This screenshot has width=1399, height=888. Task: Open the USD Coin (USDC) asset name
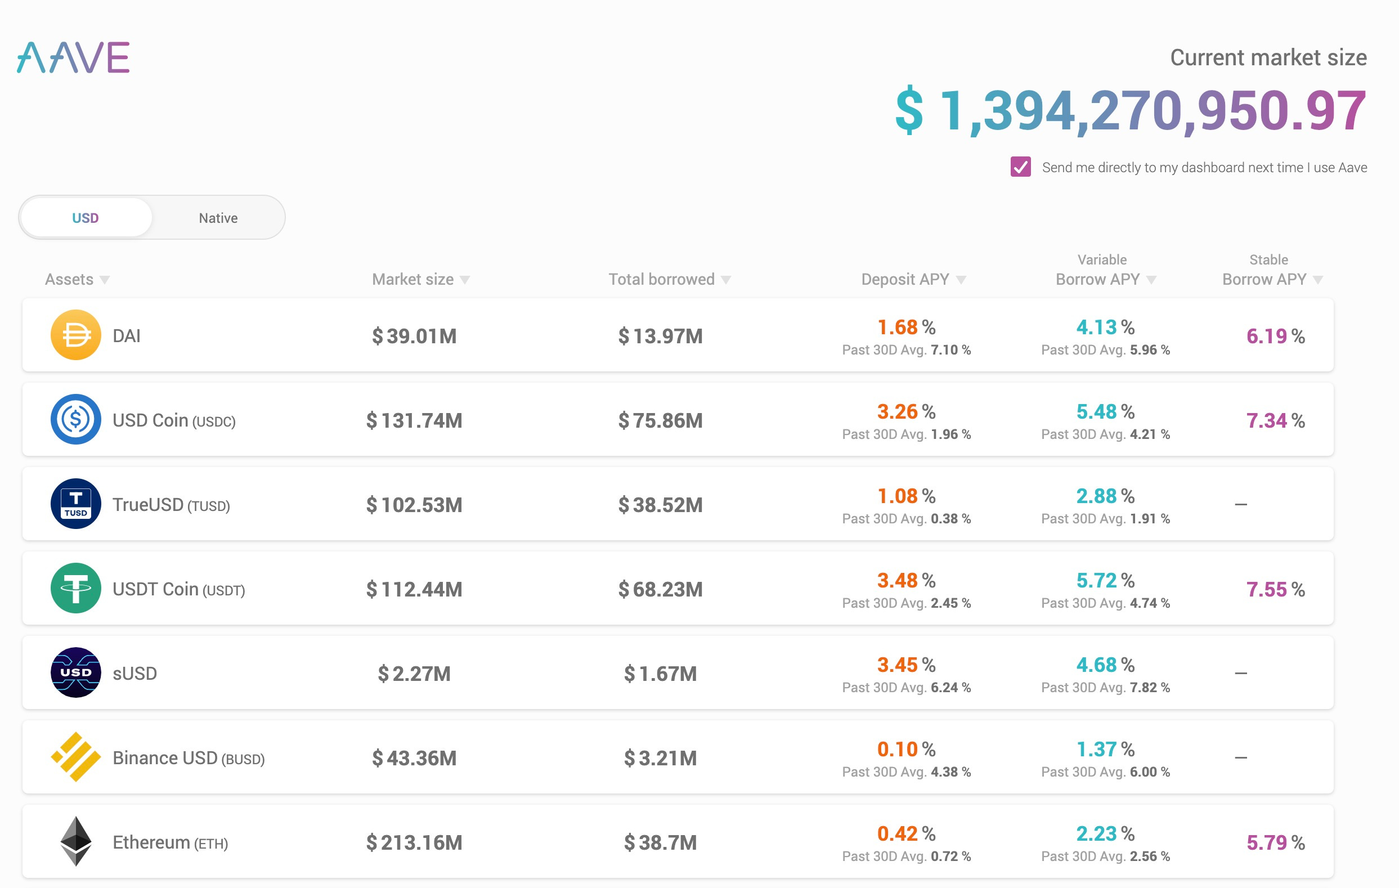(x=174, y=420)
